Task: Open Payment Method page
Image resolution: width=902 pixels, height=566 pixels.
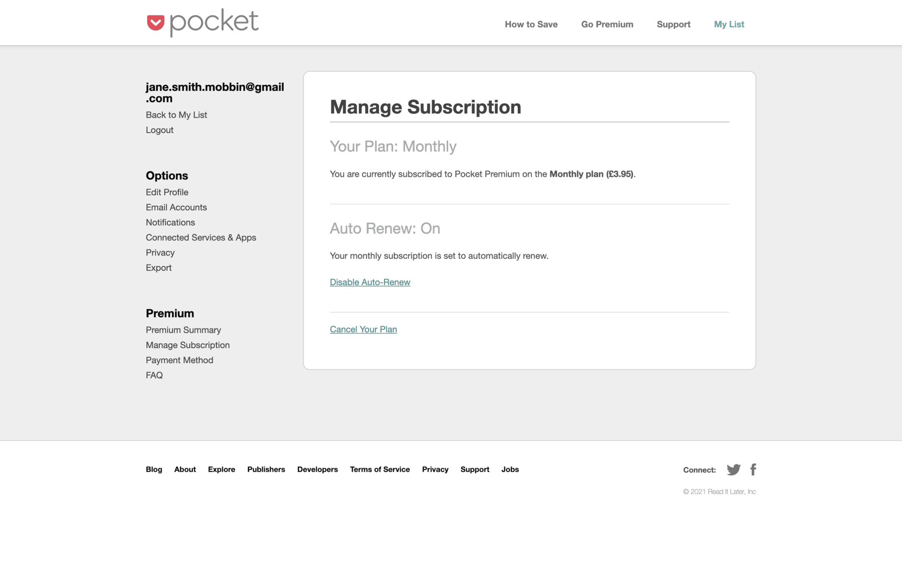Action: pos(179,360)
